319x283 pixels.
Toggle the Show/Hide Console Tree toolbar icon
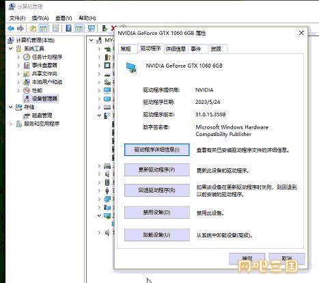click(x=43, y=29)
